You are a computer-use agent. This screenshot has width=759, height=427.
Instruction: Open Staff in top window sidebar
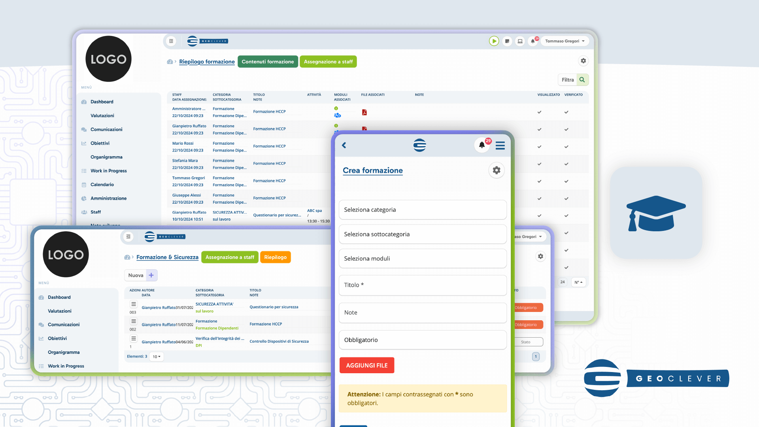pos(95,212)
